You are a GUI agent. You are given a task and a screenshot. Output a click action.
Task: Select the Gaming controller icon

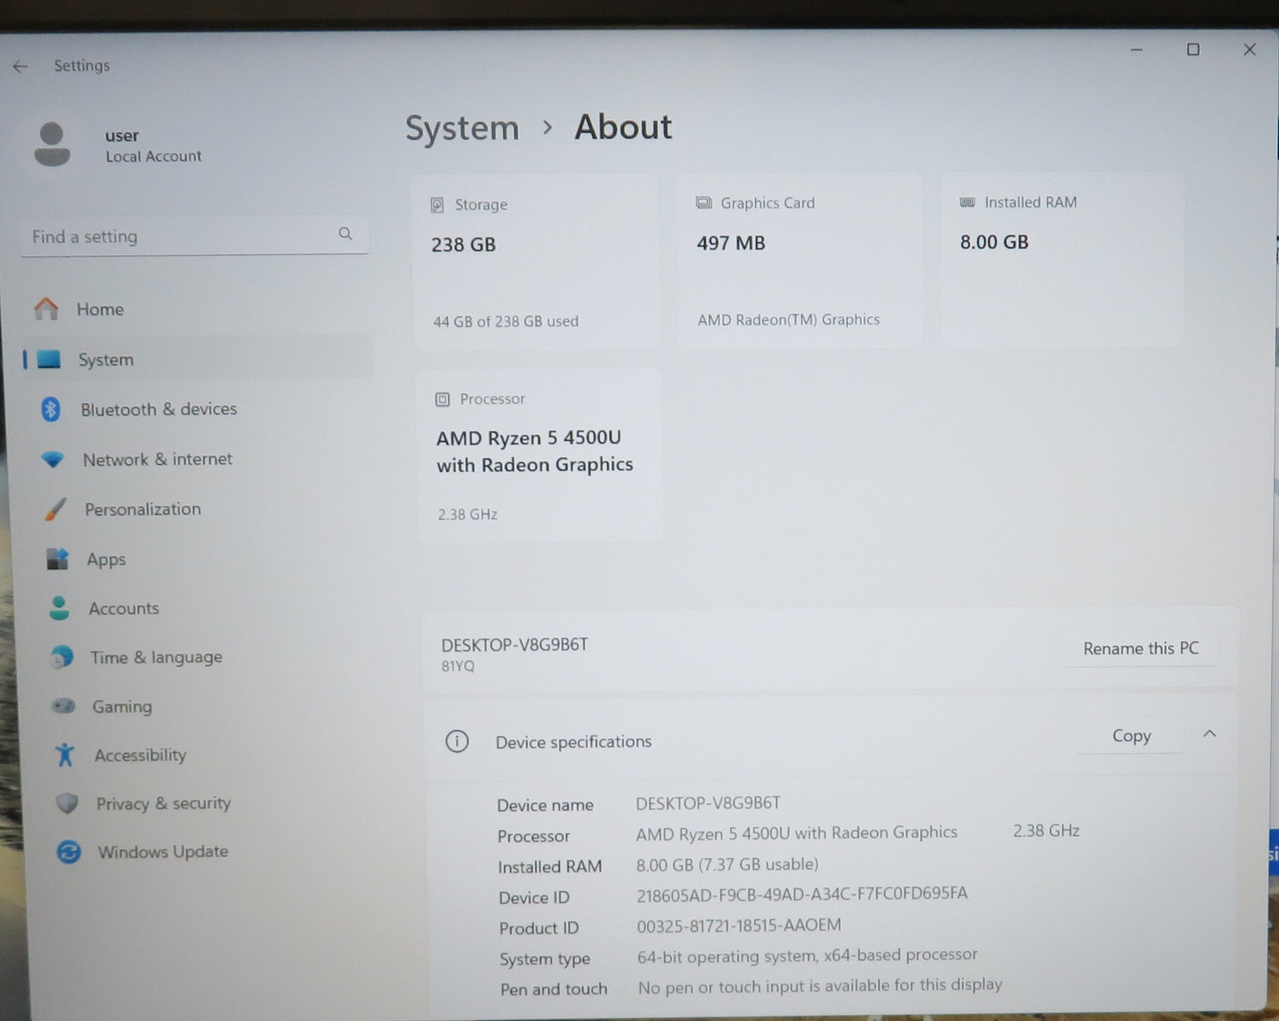[63, 706]
